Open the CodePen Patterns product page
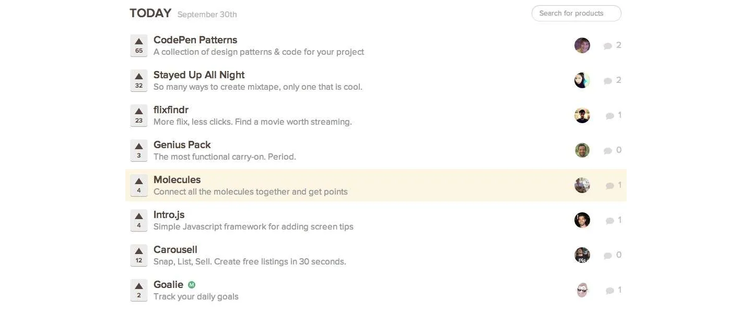 [195, 40]
